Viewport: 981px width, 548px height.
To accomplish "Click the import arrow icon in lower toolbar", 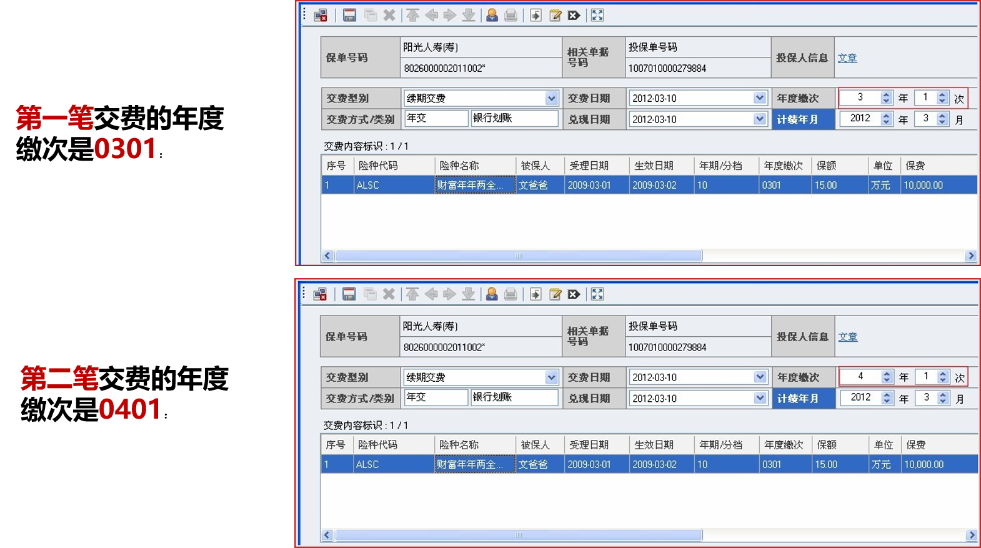I will click(535, 294).
